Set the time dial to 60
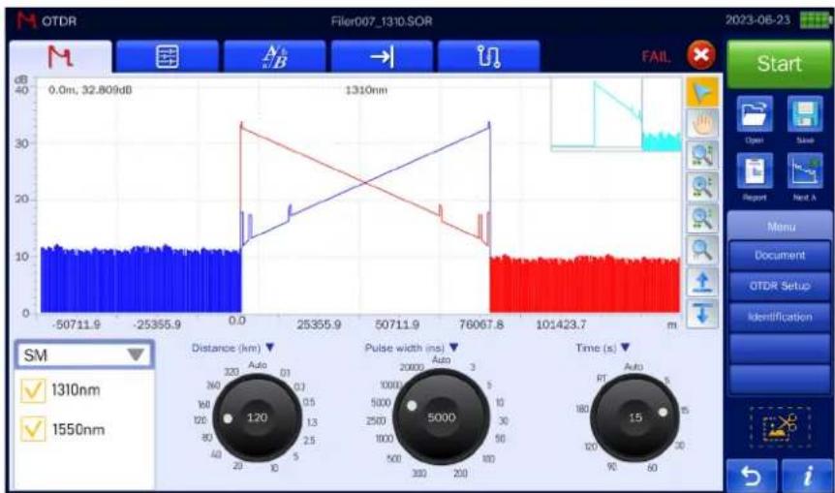Viewport: 835px width, 493px height. pyautogui.click(x=652, y=468)
